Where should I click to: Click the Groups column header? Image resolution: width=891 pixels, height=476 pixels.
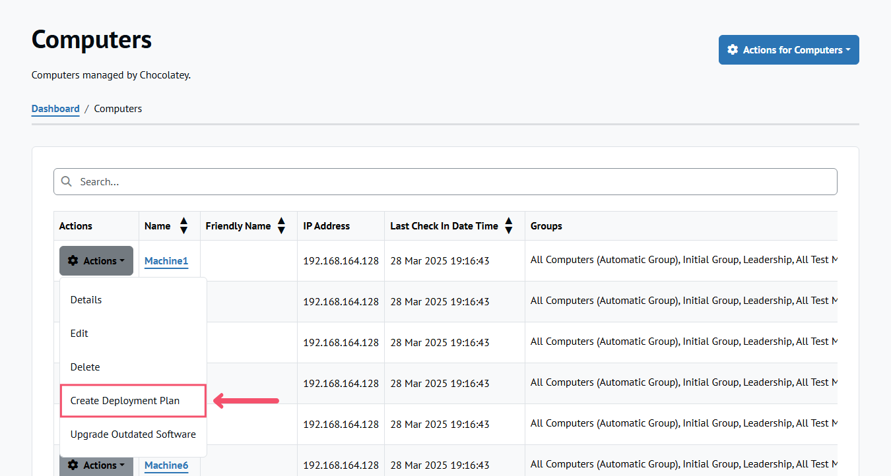[x=546, y=226]
